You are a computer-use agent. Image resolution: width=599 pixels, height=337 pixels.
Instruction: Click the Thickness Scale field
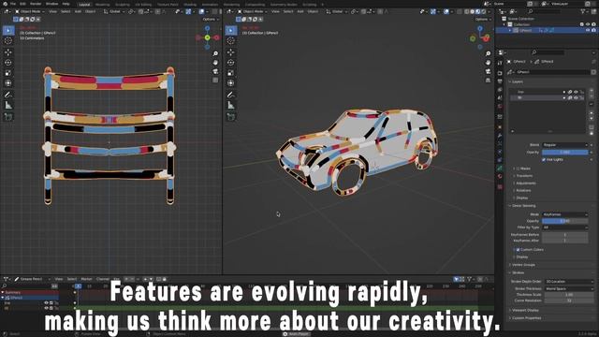tap(569, 295)
